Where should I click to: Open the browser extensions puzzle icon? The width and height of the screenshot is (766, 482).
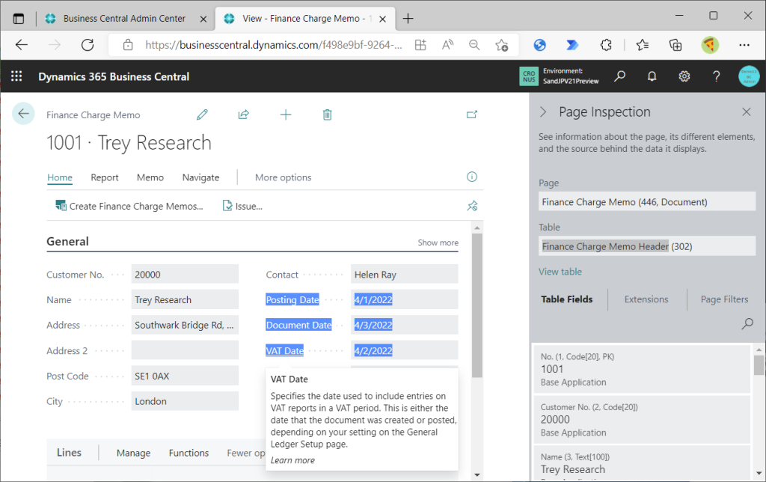606,45
